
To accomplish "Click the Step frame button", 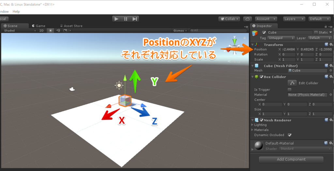I will click(x=135, y=19).
